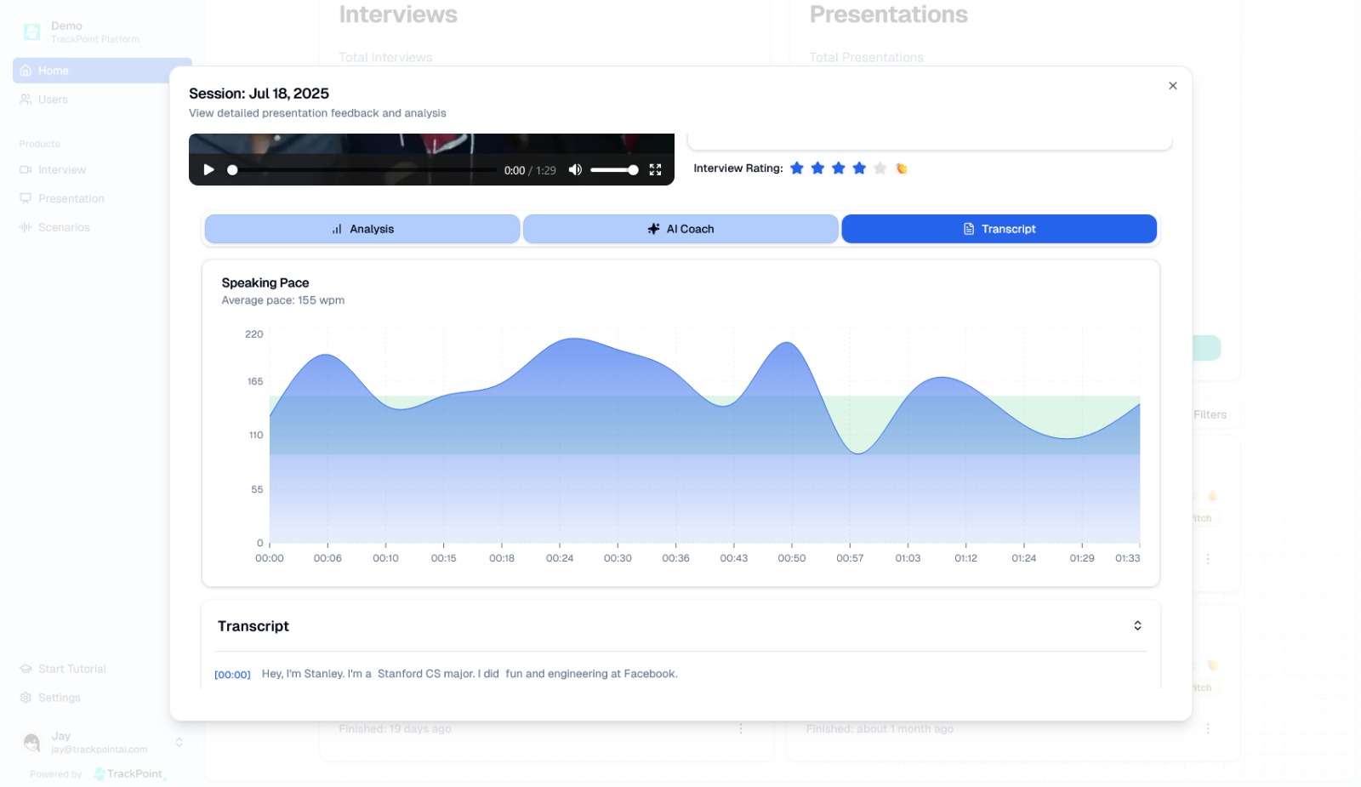Screen dimensions: 1361x787
Task: Click the video volume slider
Action: pyautogui.click(x=613, y=170)
